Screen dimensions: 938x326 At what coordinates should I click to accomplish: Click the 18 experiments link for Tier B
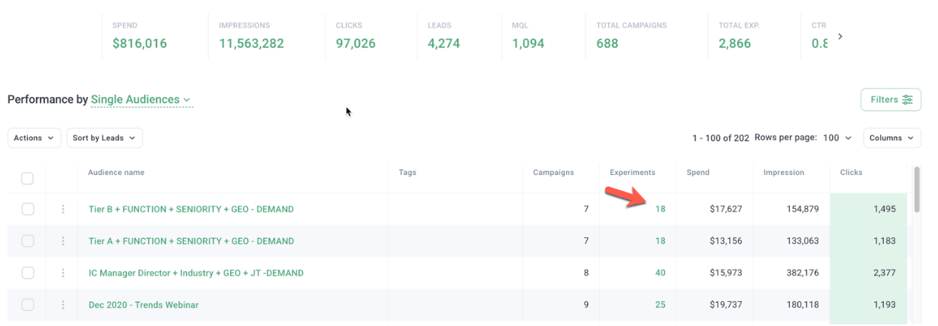point(660,209)
